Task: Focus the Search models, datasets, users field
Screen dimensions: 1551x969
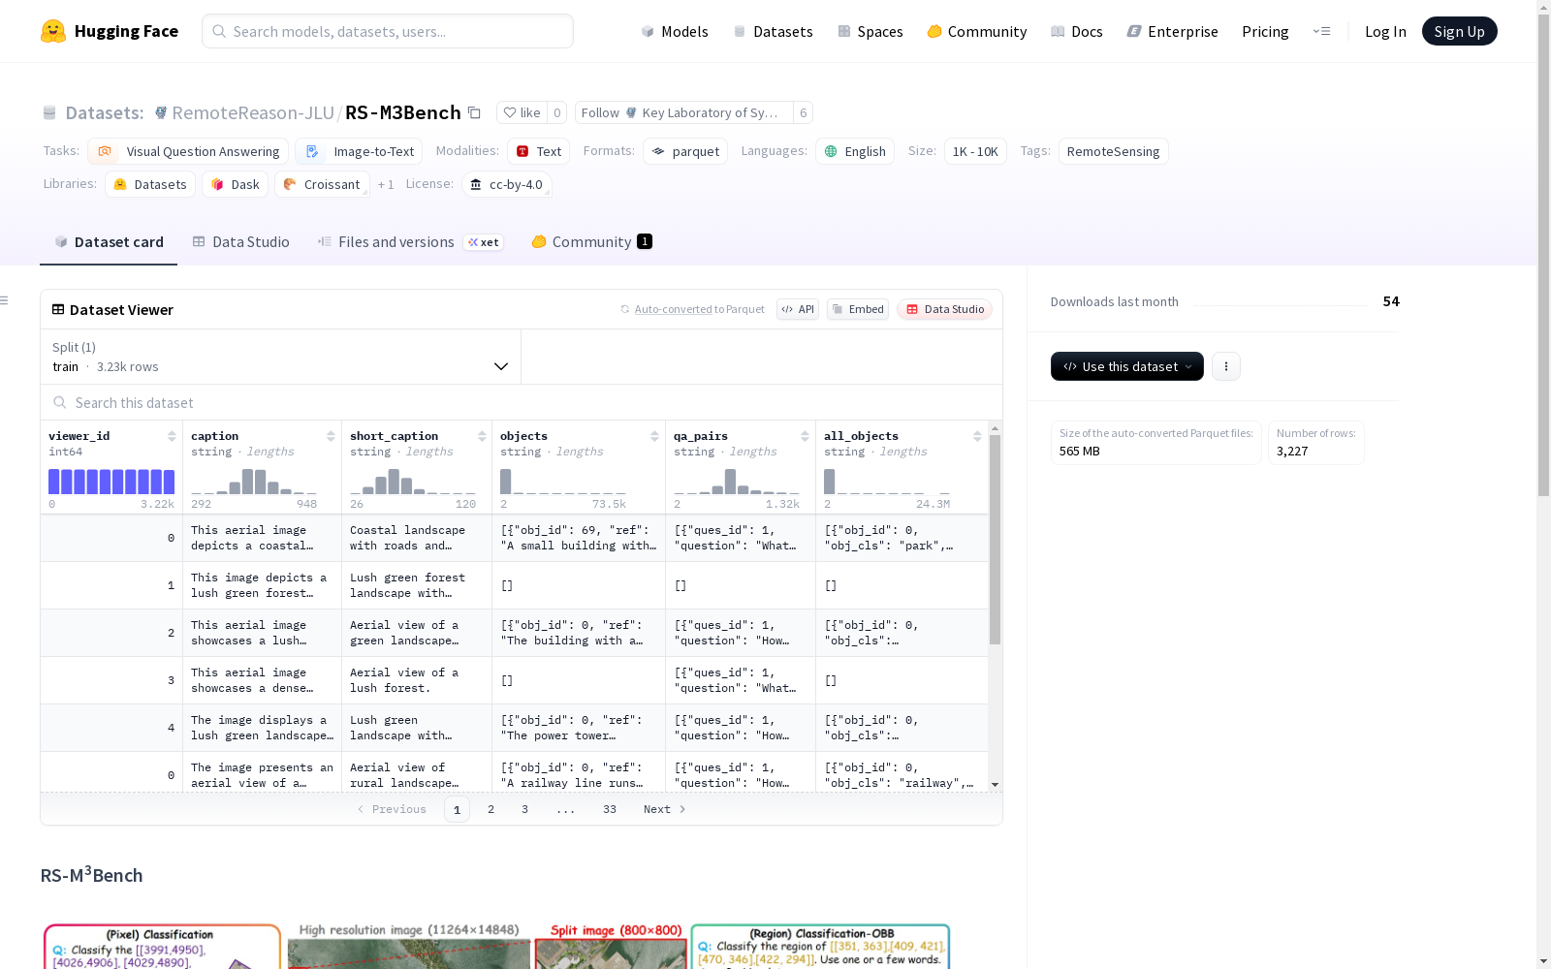Action: click(388, 31)
